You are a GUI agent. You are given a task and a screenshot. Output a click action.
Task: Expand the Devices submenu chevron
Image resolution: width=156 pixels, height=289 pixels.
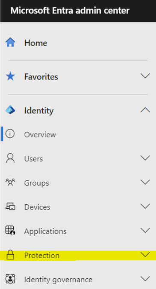tap(145, 206)
